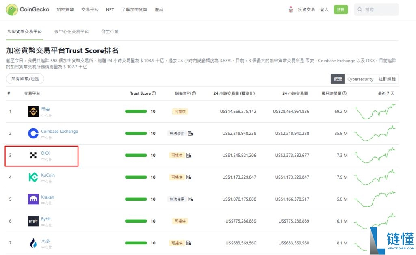Open the Kraken reserve document icon
Screen dimensions: 416x255
191,199
